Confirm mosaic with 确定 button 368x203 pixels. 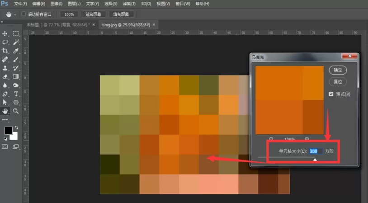[338, 70]
